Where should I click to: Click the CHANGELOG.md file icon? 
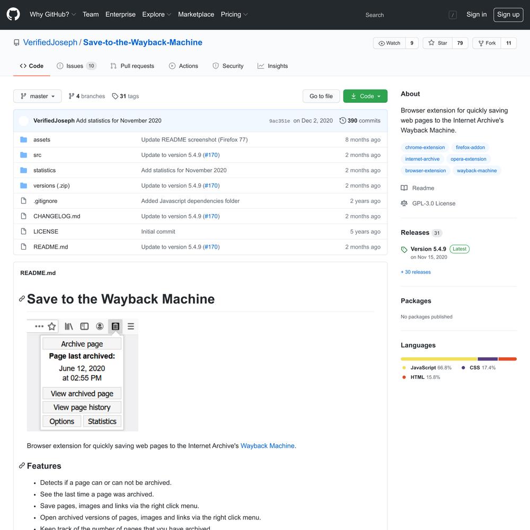[23, 216]
